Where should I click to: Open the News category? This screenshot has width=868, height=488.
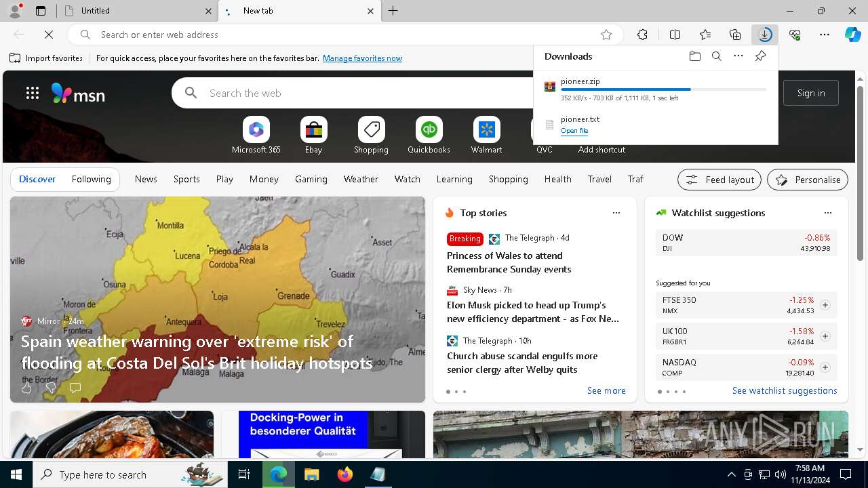(146, 179)
